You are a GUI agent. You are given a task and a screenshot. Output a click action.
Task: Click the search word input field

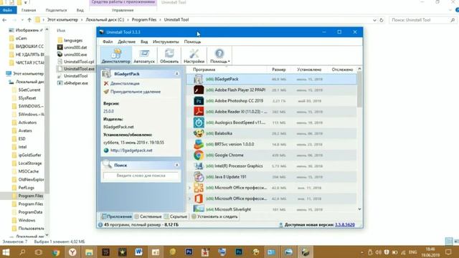141,176
